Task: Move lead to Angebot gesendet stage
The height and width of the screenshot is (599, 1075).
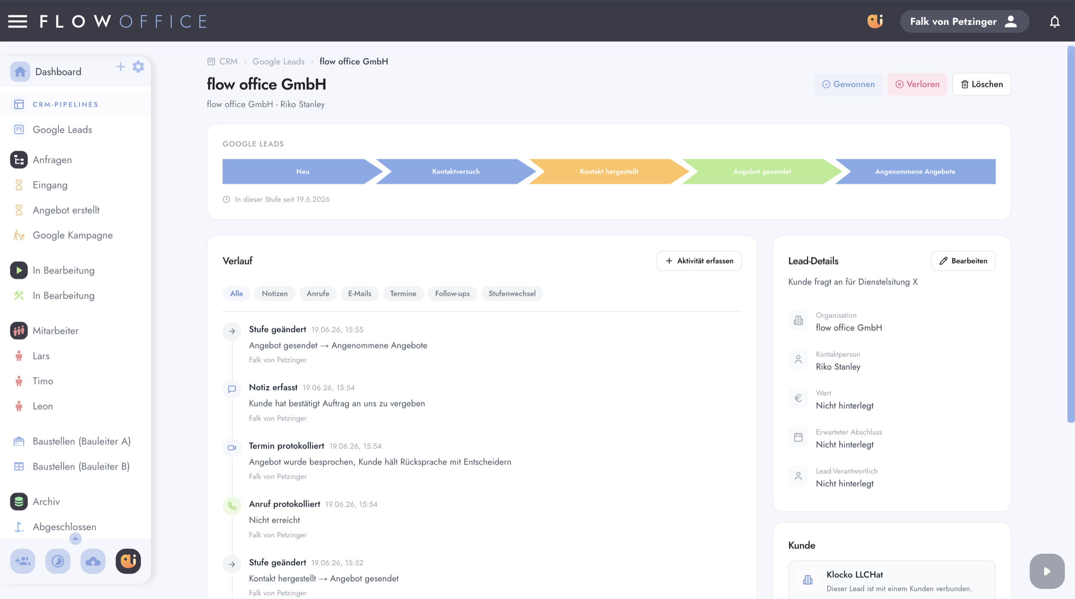Action: click(762, 172)
